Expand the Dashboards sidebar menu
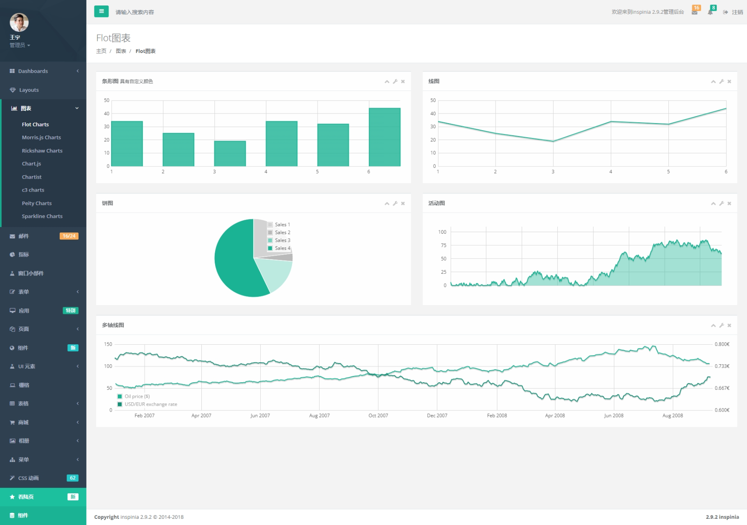This screenshot has width=747, height=525. (43, 71)
